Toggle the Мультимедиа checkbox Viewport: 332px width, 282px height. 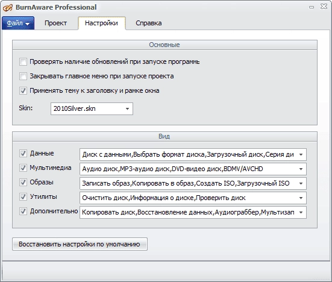point(23,168)
